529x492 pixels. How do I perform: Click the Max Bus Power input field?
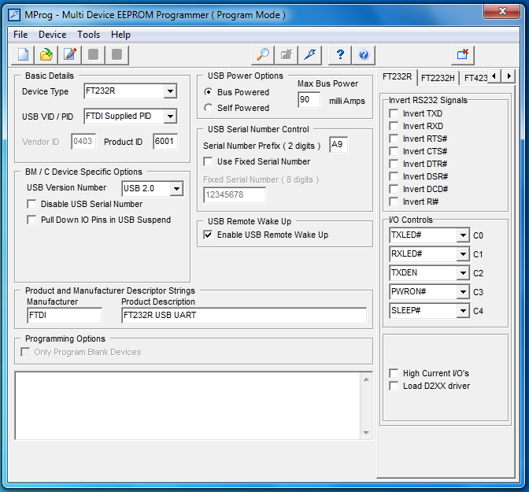[309, 99]
